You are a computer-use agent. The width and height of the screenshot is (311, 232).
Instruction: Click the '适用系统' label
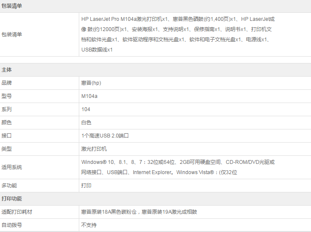(x=12, y=167)
